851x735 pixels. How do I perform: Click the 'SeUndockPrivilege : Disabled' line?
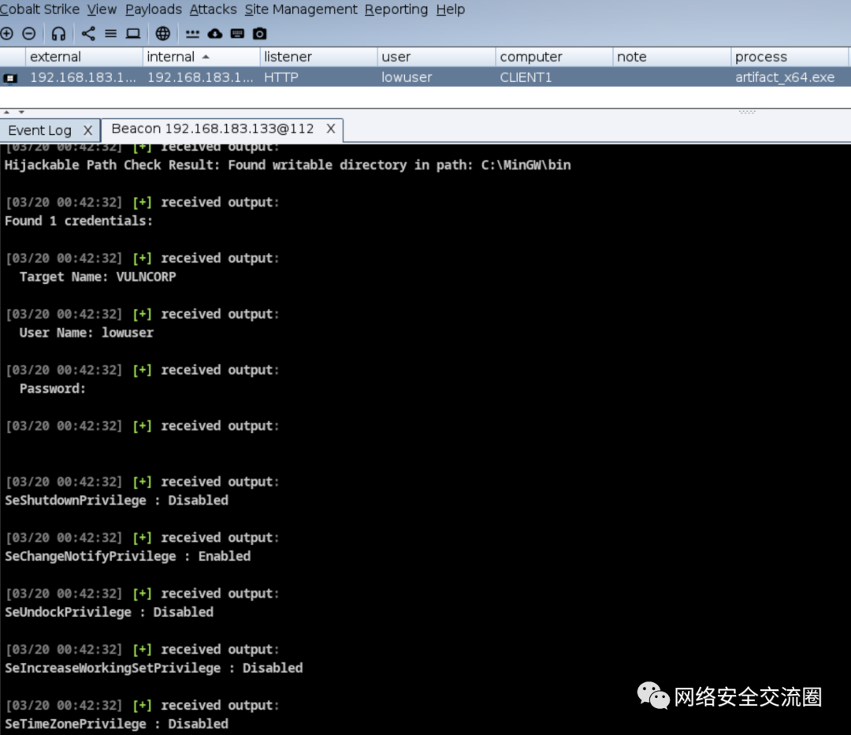(x=109, y=612)
